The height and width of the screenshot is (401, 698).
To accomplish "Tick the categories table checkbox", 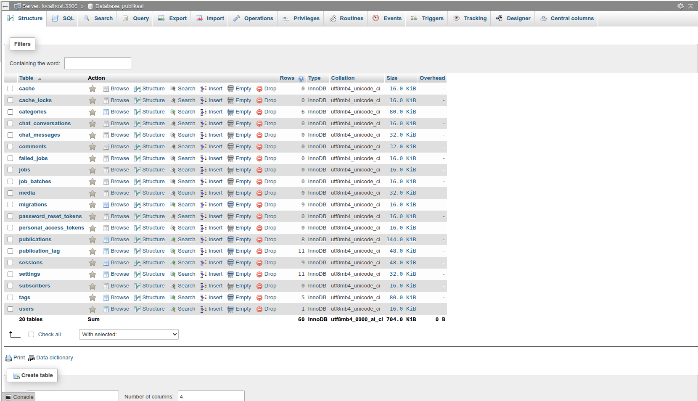I will tap(11, 112).
